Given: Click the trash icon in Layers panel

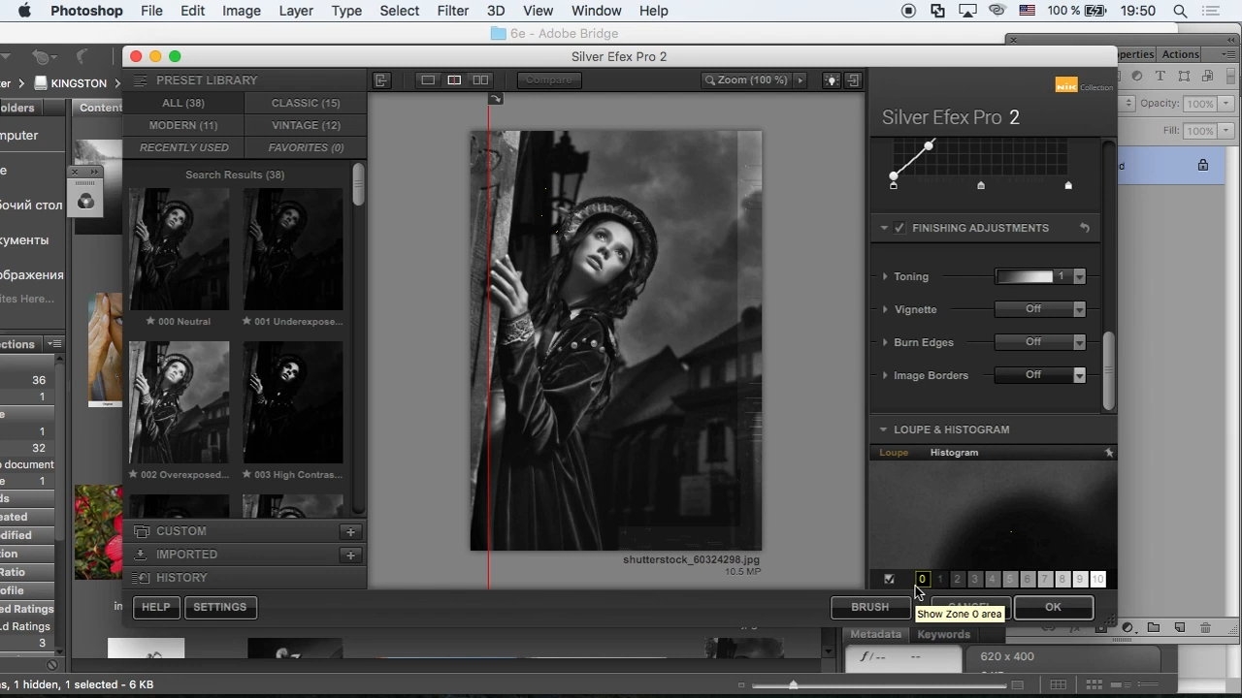Looking at the screenshot, I should 1205,628.
